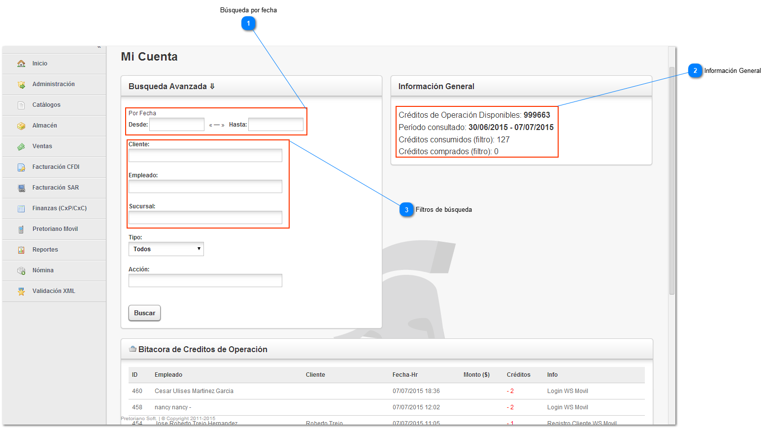Click the Monto ($) column header
769x429 pixels.
476,375
